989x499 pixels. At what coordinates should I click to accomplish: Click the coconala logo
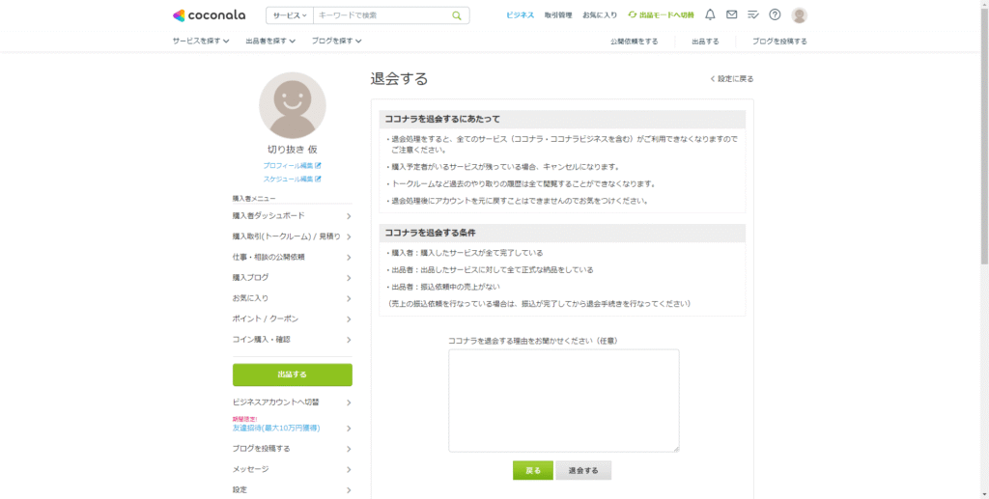(x=209, y=15)
